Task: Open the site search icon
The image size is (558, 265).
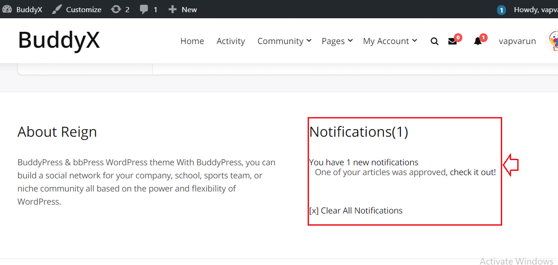Action: coord(435,42)
